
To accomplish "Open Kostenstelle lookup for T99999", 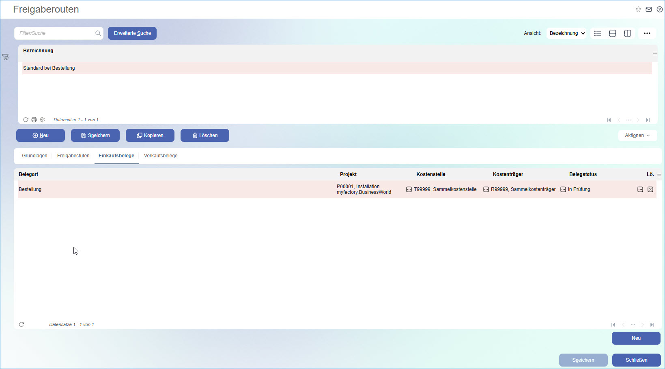I will click(x=409, y=189).
